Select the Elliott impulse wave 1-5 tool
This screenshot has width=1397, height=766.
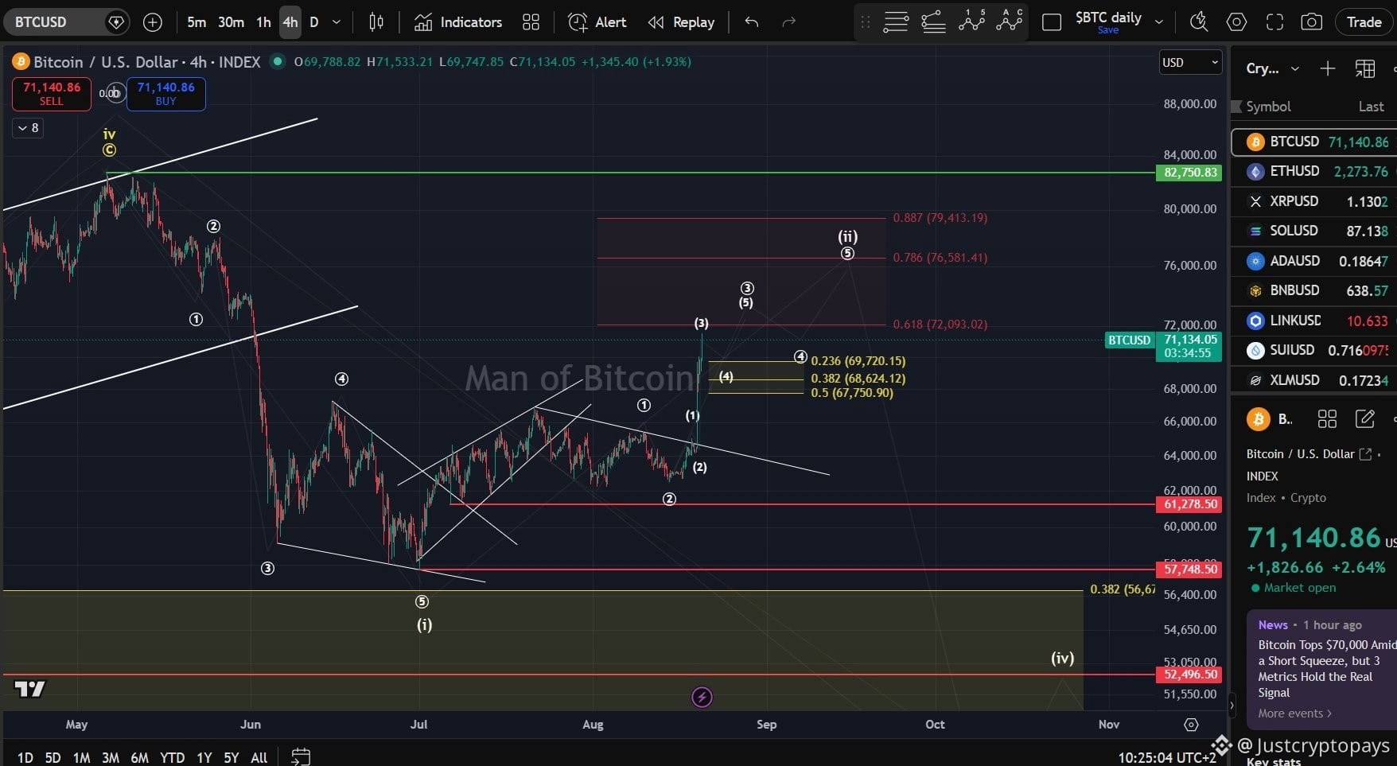(971, 21)
